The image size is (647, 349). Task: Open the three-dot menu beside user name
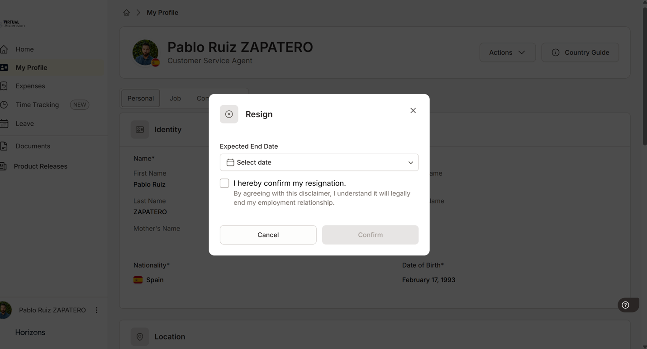coord(96,310)
